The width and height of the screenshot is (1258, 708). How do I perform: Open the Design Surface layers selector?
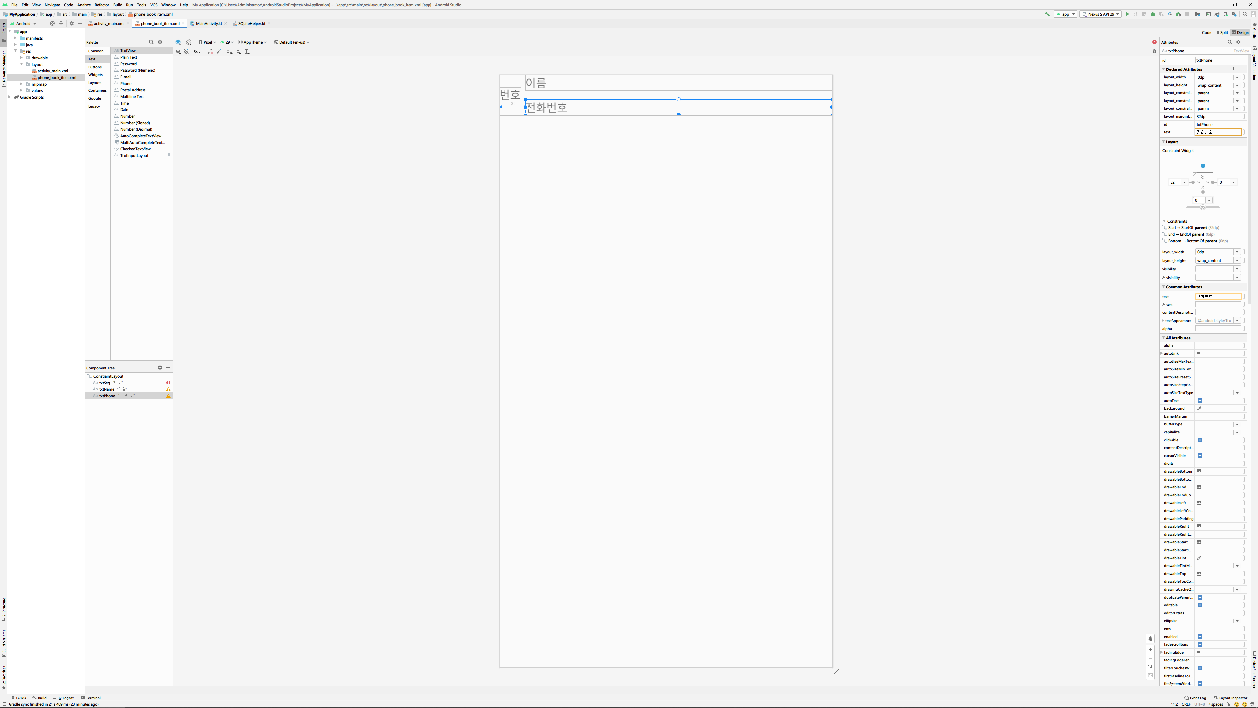tap(178, 42)
